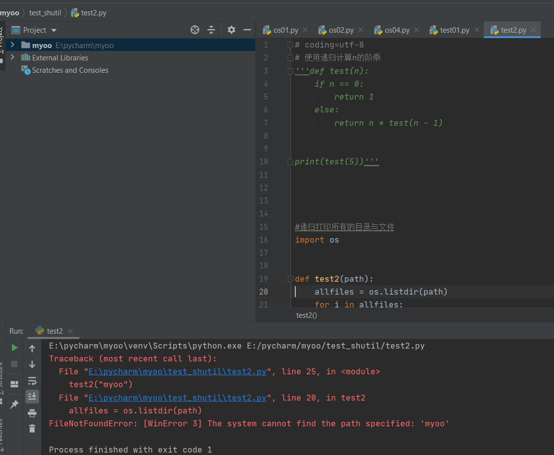Close the test01.py tab
The width and height of the screenshot is (554, 455).
477,30
